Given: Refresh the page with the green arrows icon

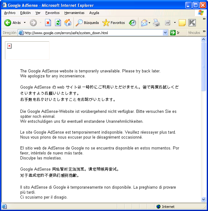Looking at the screenshot, I should (58, 23).
